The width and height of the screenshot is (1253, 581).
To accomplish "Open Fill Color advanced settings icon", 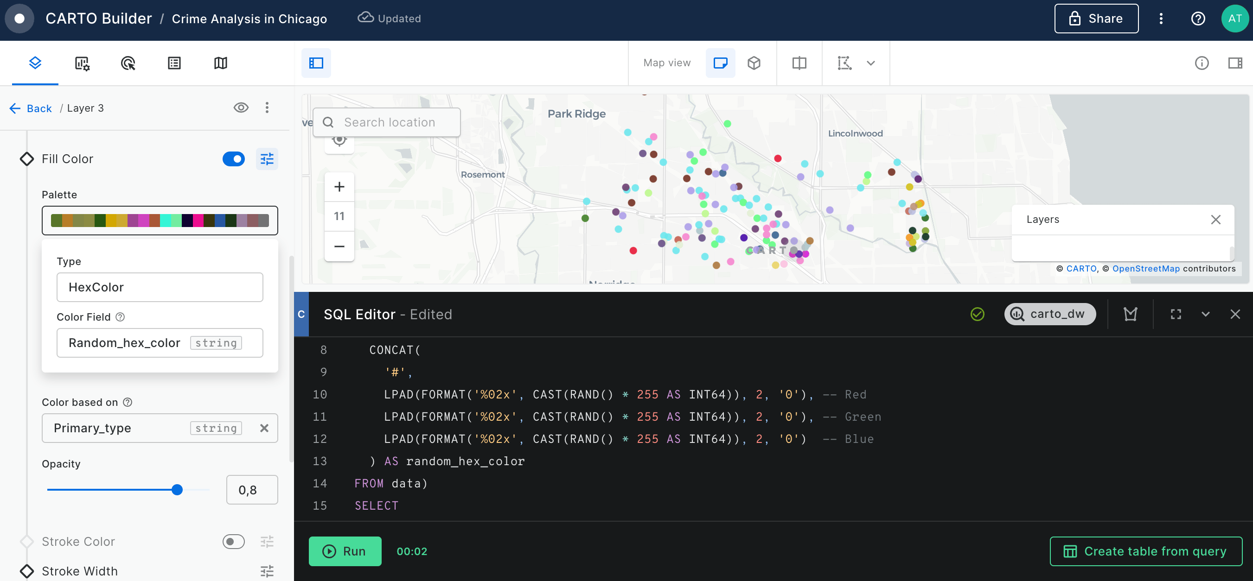I will 267,159.
